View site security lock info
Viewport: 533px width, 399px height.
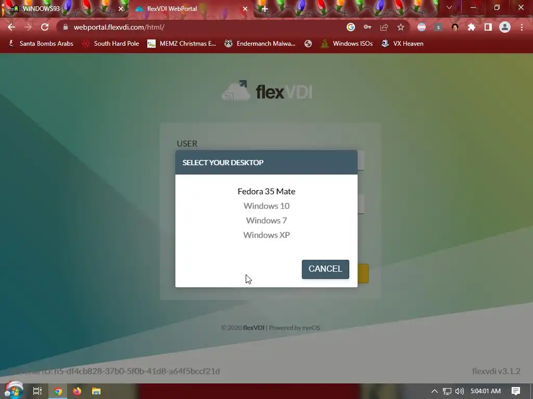(66, 27)
